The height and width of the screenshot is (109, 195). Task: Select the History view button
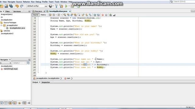[43, 15]
